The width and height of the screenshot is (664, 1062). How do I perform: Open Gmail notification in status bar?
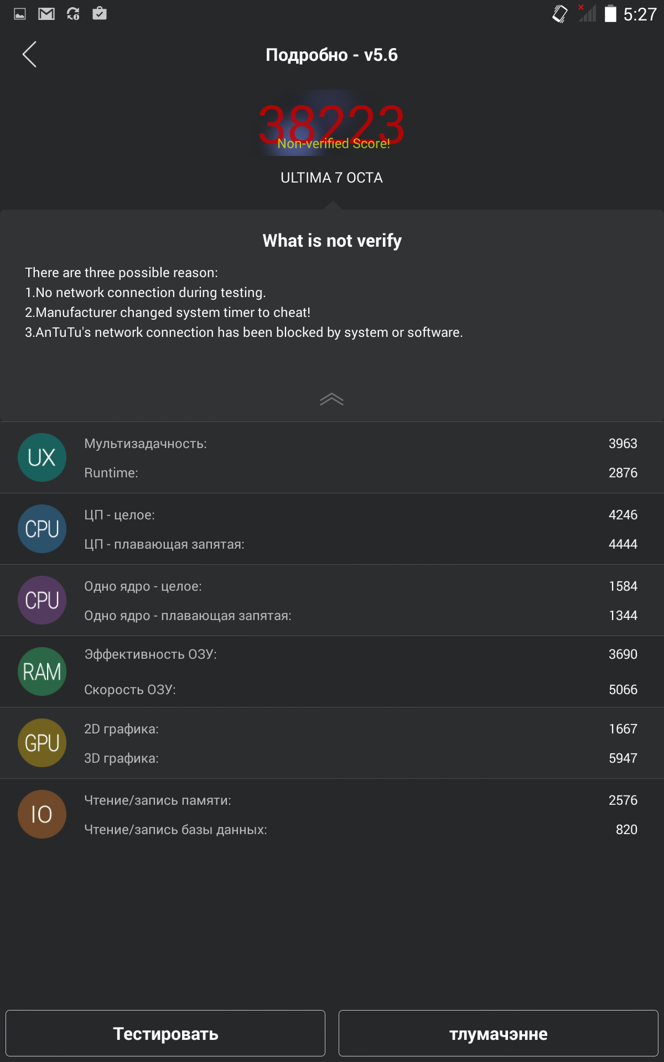[46, 14]
